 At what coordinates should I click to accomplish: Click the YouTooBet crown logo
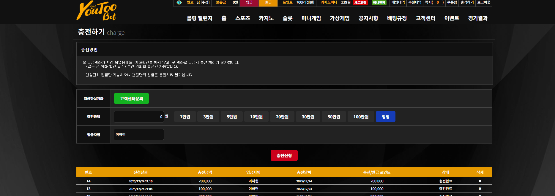[97, 11]
